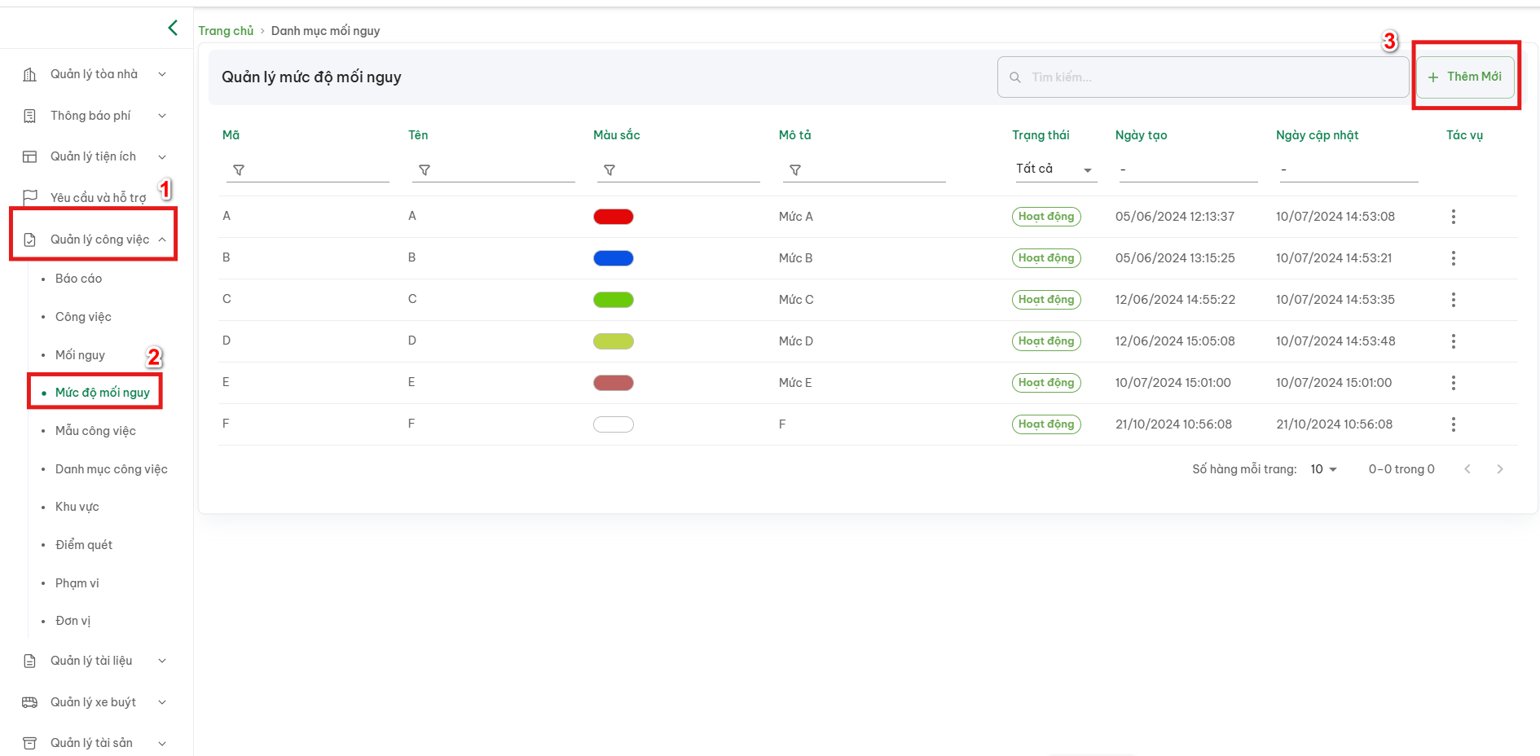
Task: Open Mối nguy submenu item
Action: point(80,355)
